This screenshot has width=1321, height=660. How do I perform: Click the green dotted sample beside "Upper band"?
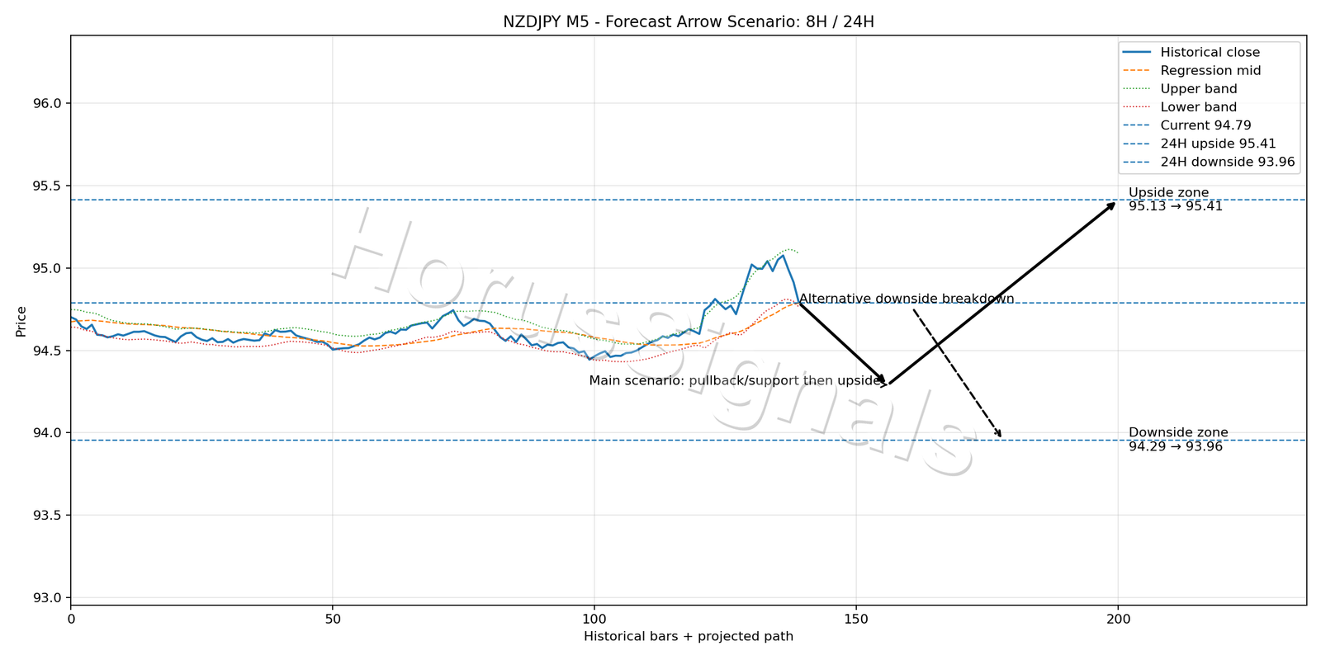[x=1139, y=88]
